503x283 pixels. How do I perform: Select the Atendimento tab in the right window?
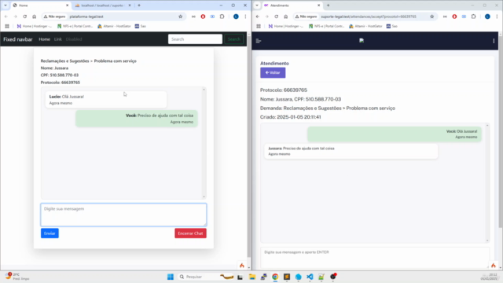(x=292, y=6)
